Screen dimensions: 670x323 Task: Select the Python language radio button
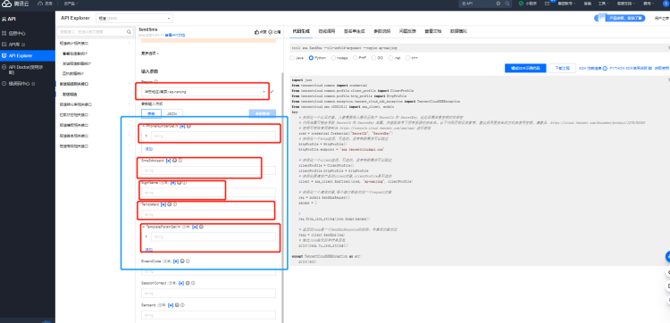tap(311, 58)
